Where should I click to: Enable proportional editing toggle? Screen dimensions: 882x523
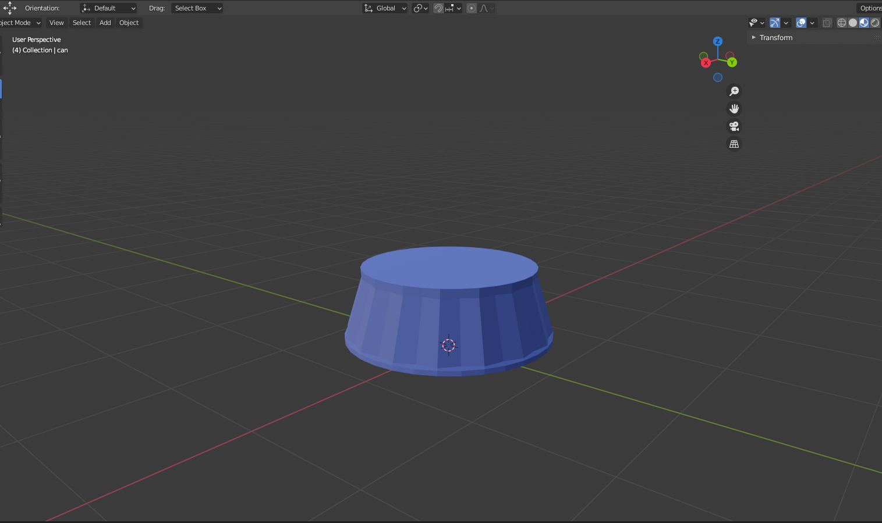(472, 8)
